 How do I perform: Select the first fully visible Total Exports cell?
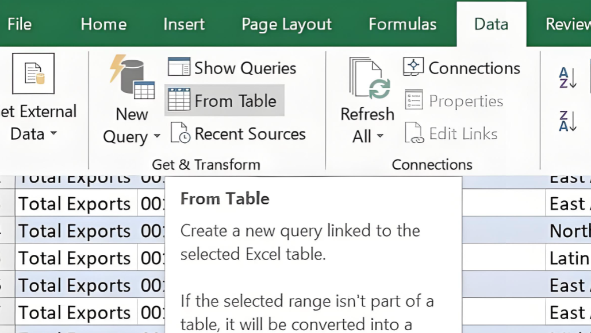75,204
